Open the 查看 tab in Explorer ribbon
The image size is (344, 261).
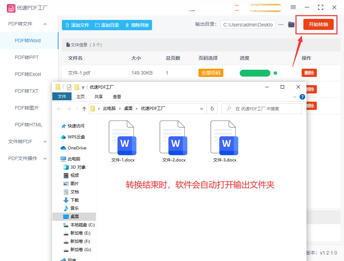point(117,97)
